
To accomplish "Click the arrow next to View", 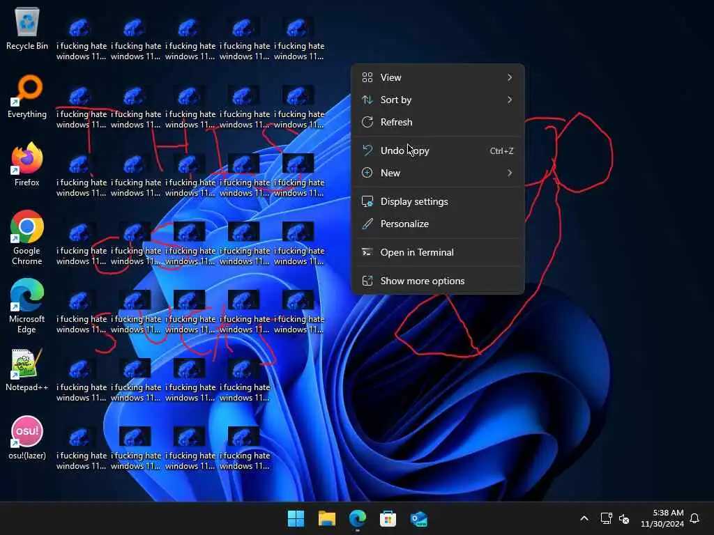I will 510,78.
